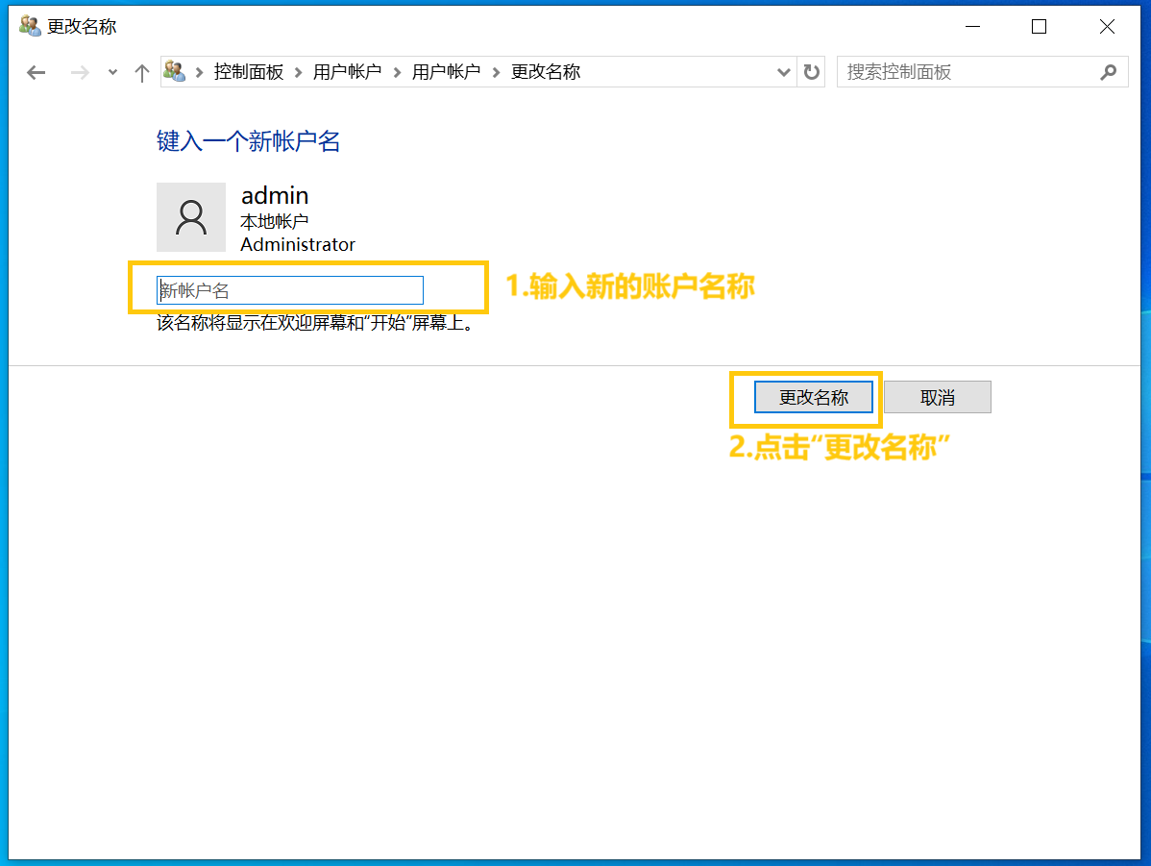Click the title bar application icon
Viewport: 1151px width, 866px height.
(29, 26)
